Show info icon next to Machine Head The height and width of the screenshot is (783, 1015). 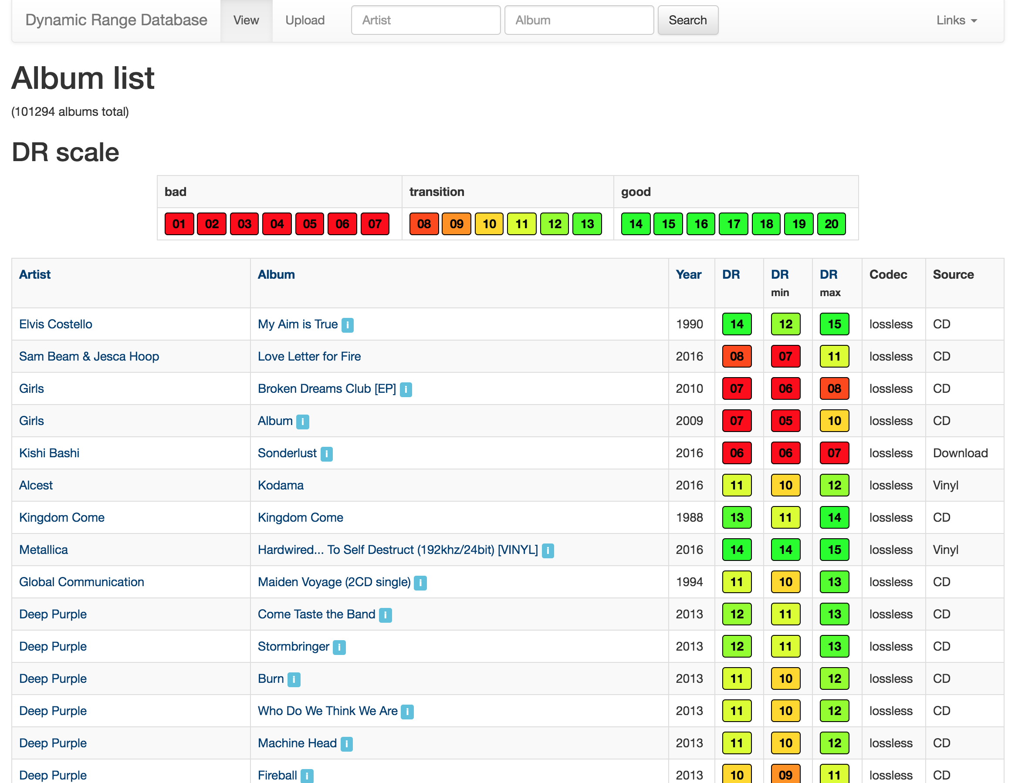click(x=347, y=743)
